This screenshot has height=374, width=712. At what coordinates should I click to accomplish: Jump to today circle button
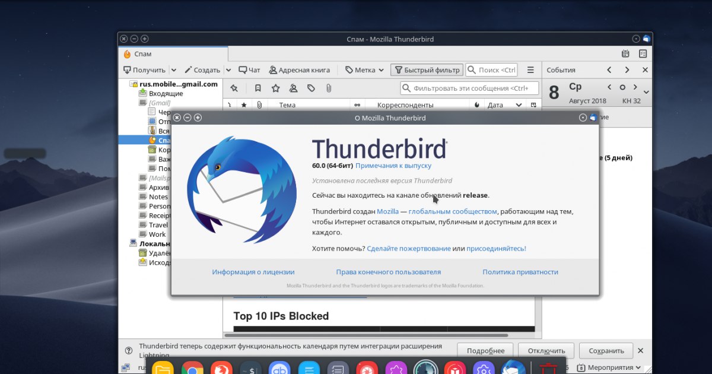pos(622,87)
